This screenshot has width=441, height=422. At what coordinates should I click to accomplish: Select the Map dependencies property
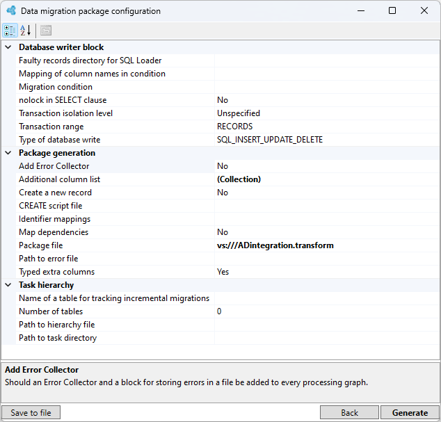pos(115,232)
